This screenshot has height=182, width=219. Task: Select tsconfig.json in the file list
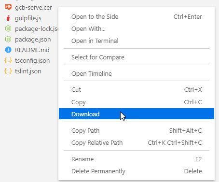(32, 61)
